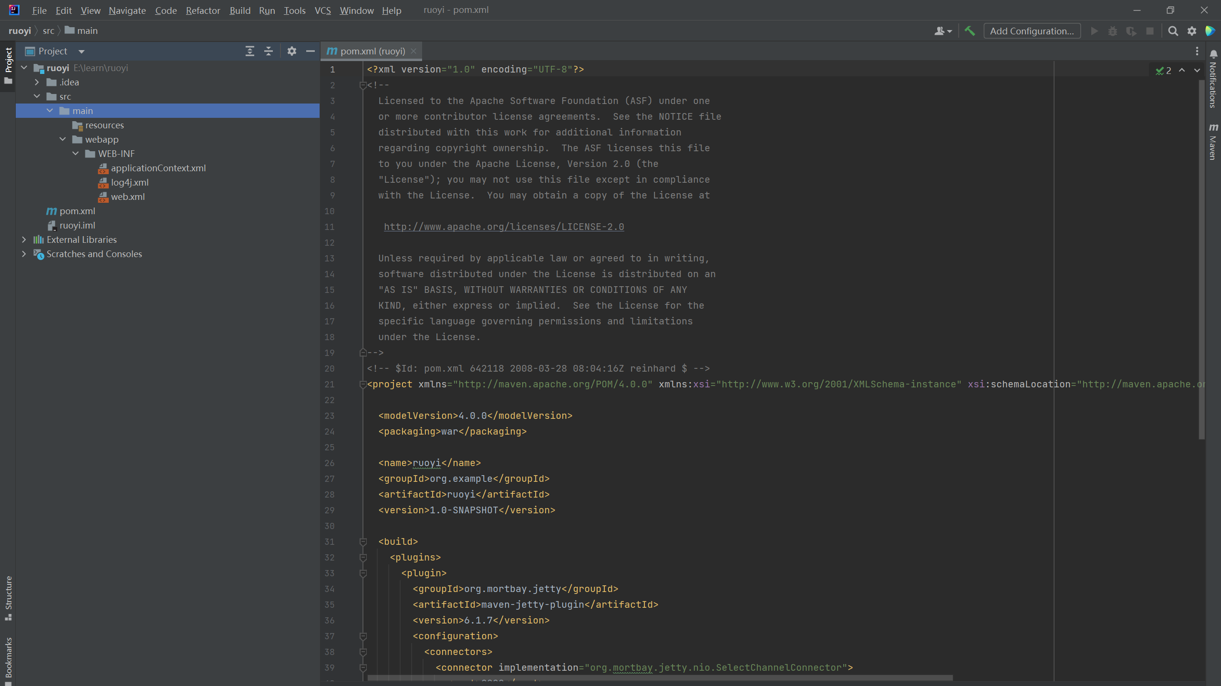Click Collapse All icon in Project panel
The image size is (1221, 686).
click(x=269, y=51)
